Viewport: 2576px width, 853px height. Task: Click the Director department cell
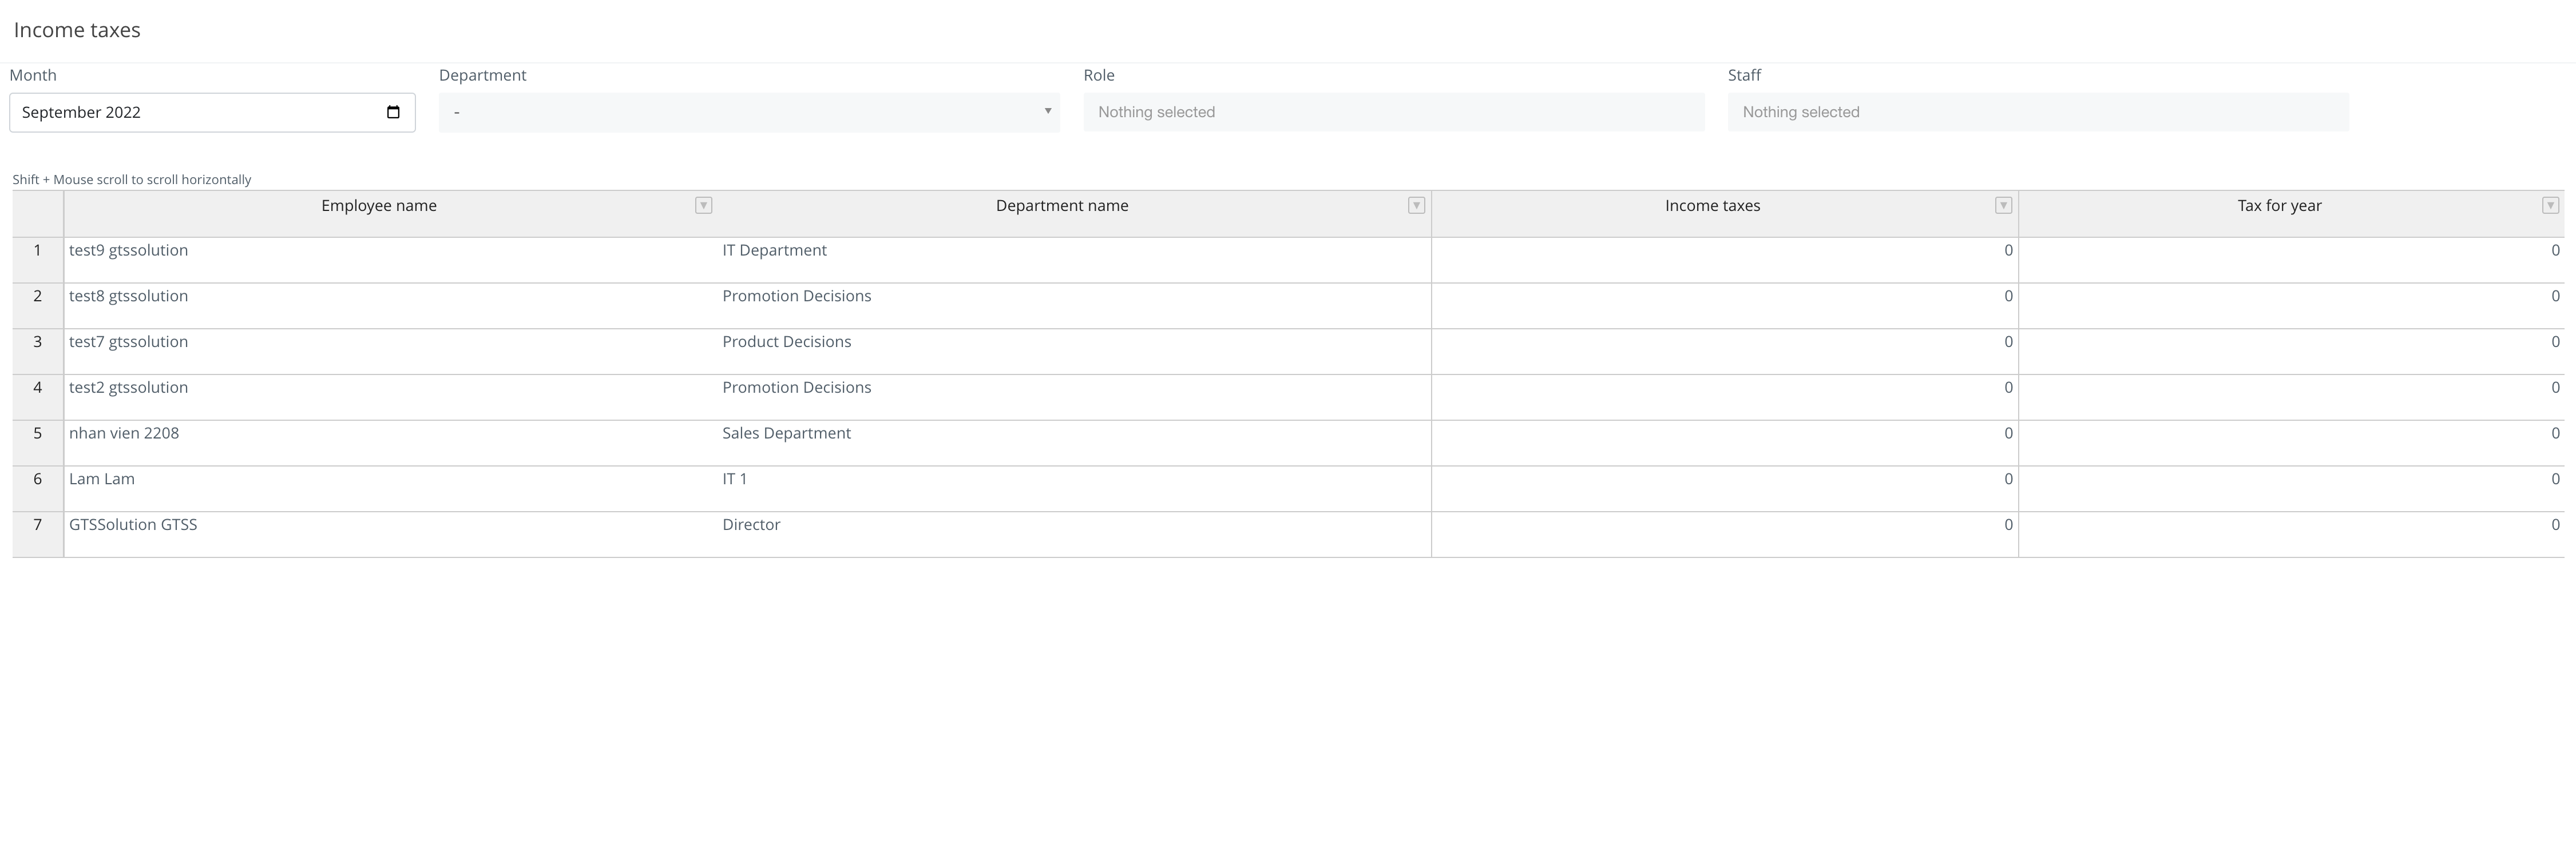tap(751, 525)
